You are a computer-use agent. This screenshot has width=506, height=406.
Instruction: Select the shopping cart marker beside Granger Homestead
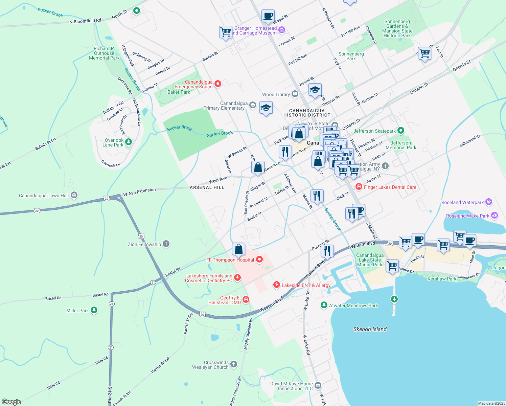(x=226, y=32)
